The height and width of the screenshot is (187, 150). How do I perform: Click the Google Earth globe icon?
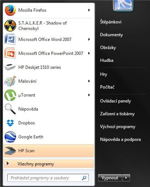click(10, 137)
